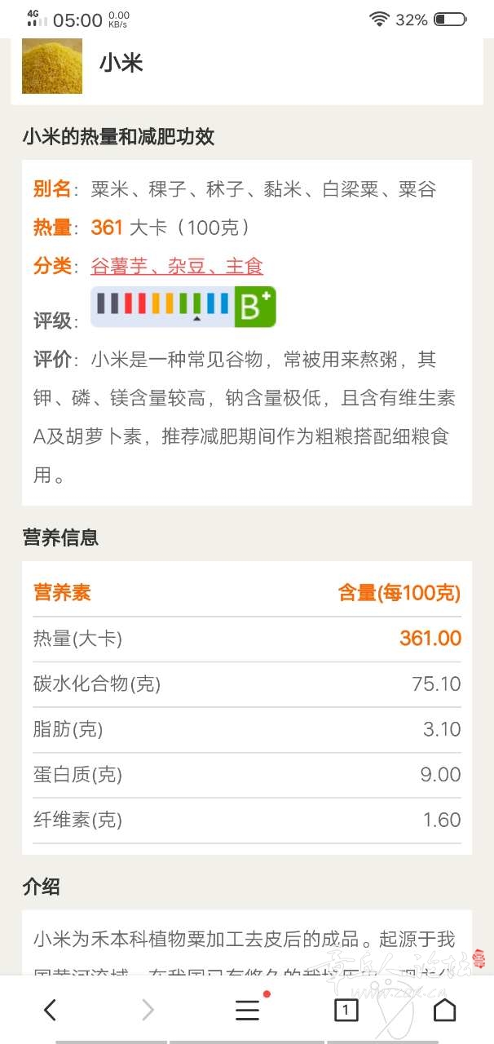Tap the 营养信息 section heading
Image resolution: width=494 pixels, height=1044 pixels.
61,537
